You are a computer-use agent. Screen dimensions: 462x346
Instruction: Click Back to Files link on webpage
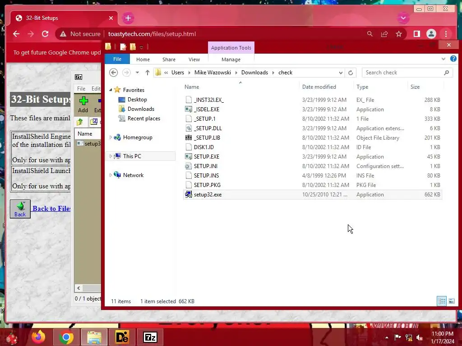(x=51, y=209)
